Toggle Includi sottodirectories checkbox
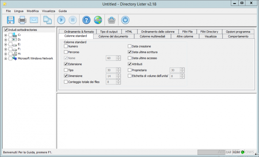 point(6,30)
